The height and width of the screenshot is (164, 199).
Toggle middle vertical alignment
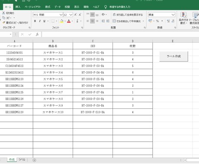pyautogui.click(x=93, y=15)
